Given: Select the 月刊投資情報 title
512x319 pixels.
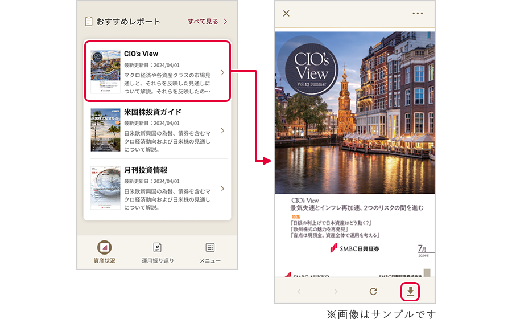Looking at the screenshot, I should coord(146,170).
